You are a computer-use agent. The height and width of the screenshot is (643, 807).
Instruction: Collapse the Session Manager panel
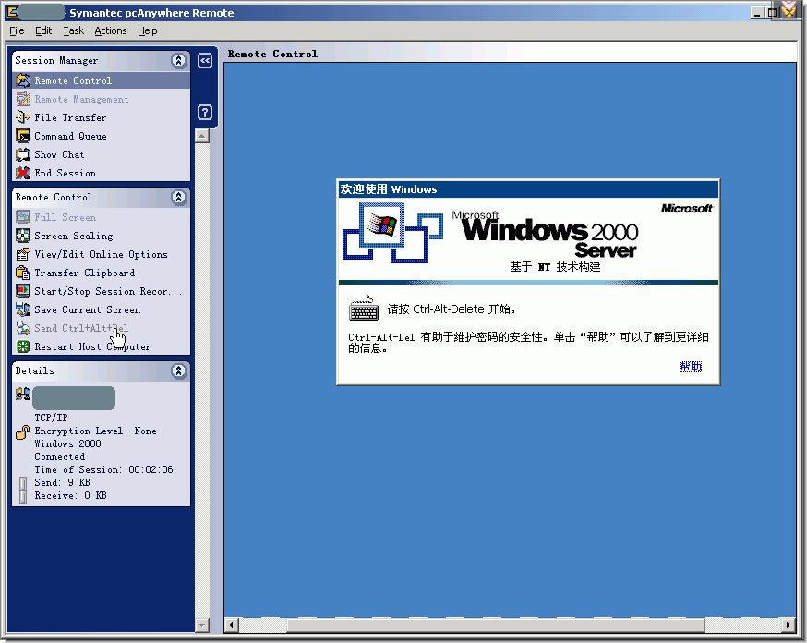click(178, 61)
